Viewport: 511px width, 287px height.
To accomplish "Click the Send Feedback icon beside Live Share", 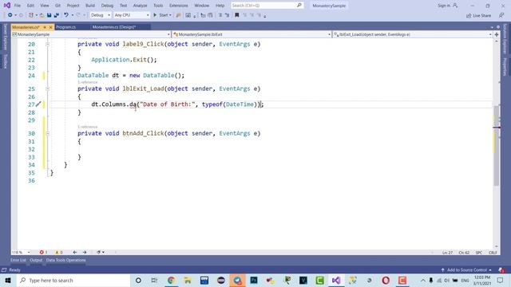I will [x=501, y=15].
